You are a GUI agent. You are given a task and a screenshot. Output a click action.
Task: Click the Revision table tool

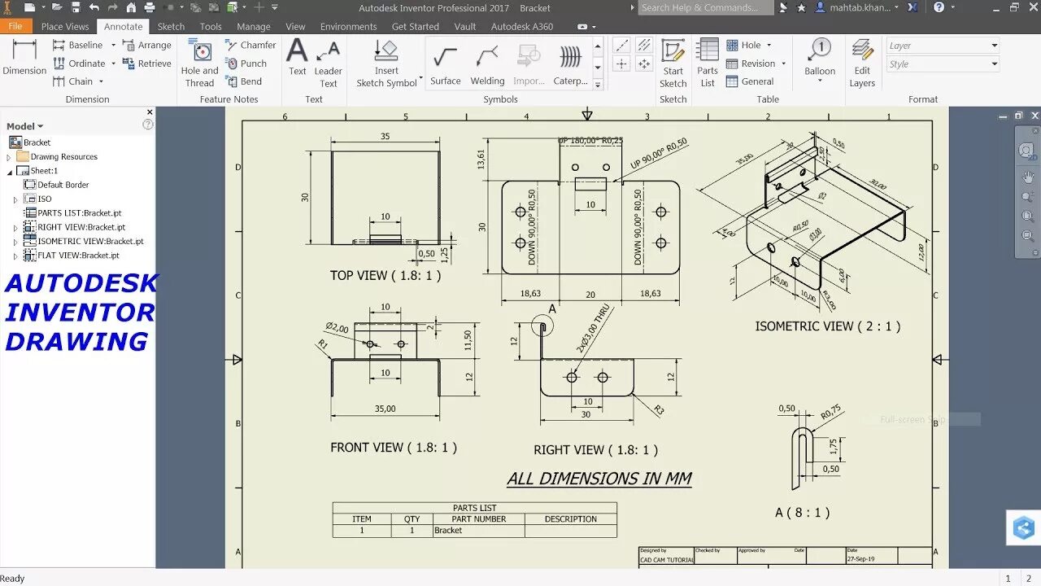pyautogui.click(x=751, y=63)
